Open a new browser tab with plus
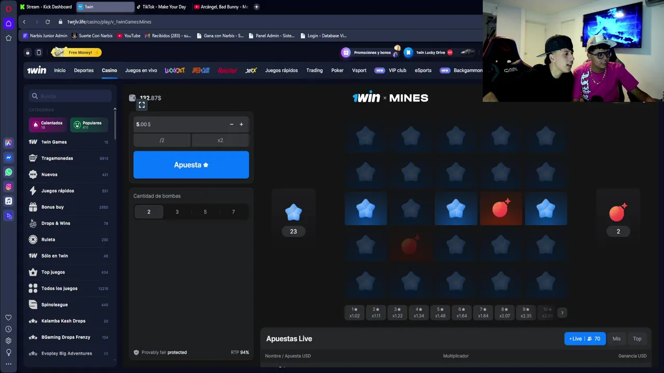Image resolution: width=664 pixels, height=373 pixels. (256, 7)
